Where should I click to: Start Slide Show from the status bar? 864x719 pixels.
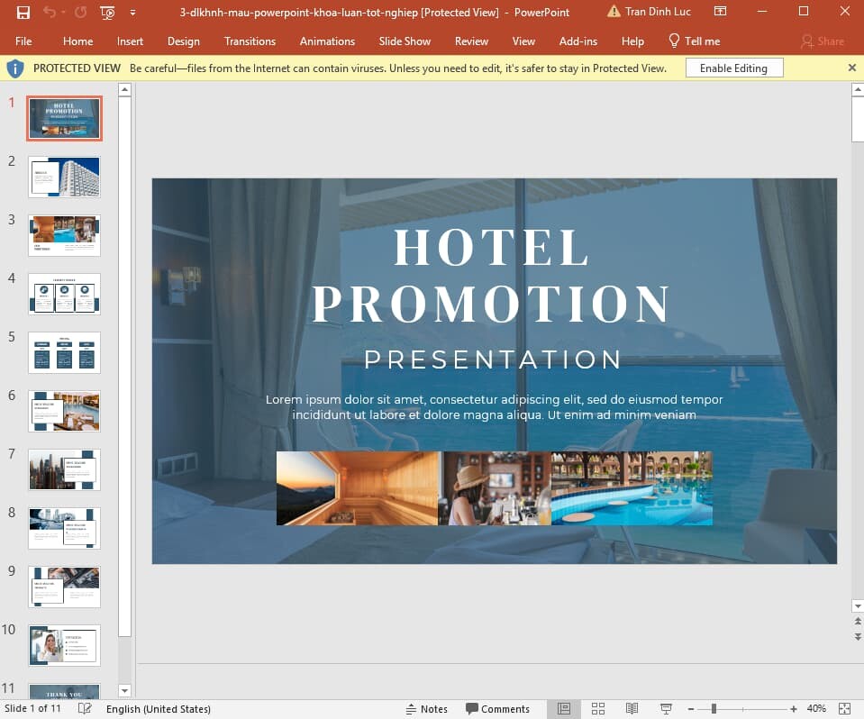click(666, 709)
